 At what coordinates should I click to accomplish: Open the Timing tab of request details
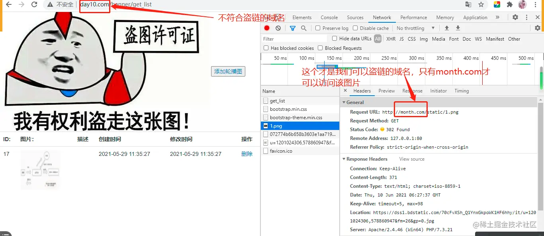[x=462, y=91]
